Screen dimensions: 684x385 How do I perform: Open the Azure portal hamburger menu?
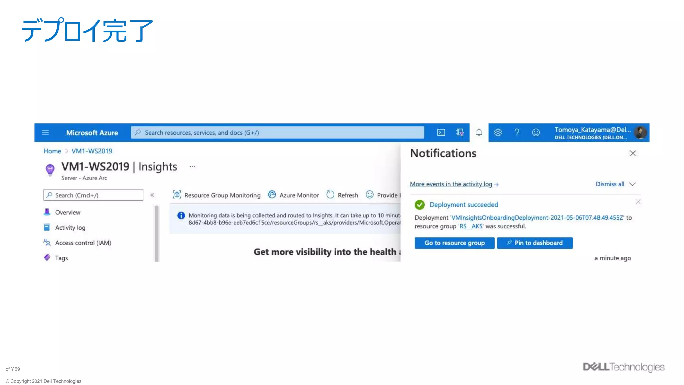point(45,133)
